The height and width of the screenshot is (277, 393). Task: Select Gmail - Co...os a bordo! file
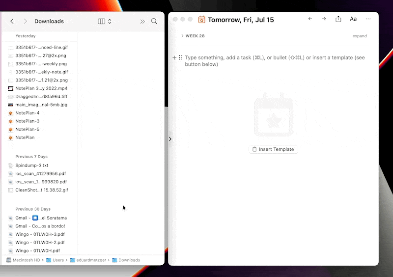tap(39, 226)
